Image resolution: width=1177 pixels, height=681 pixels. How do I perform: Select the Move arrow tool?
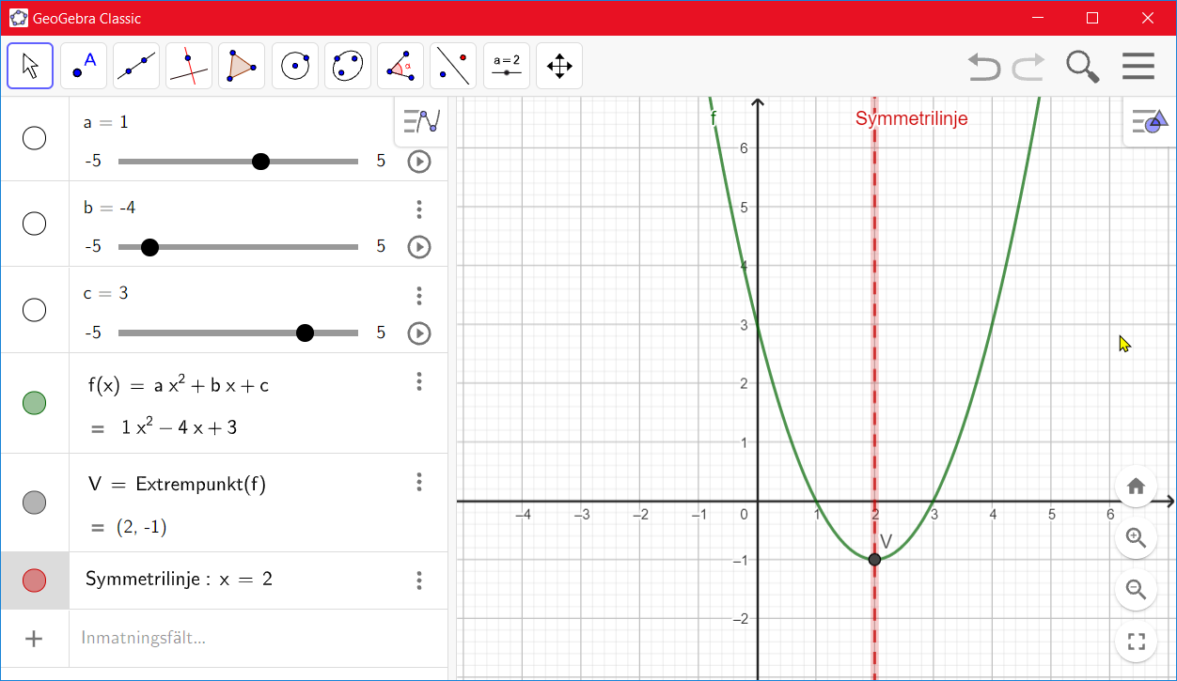[30, 66]
